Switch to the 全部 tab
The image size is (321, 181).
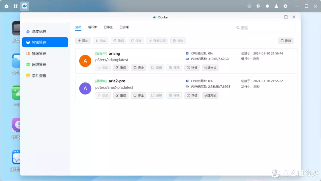point(78,27)
